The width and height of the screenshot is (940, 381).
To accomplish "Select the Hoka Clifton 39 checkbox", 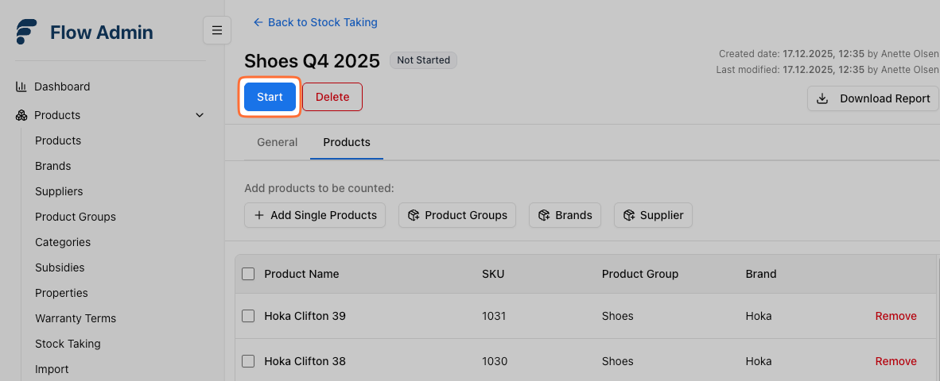I will click(248, 316).
